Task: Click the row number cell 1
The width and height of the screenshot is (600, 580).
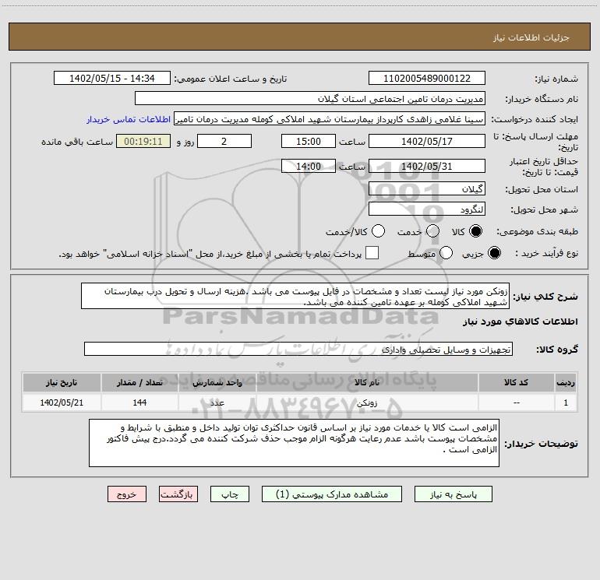Action: tap(566, 402)
